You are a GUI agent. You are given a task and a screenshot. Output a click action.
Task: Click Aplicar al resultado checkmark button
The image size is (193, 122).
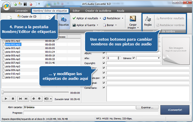(85, 18)
